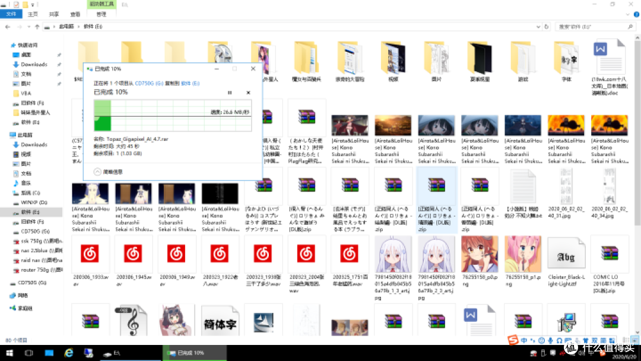Open router 750g network drive in sidebar
This screenshot has width=641, height=361.
[42, 270]
